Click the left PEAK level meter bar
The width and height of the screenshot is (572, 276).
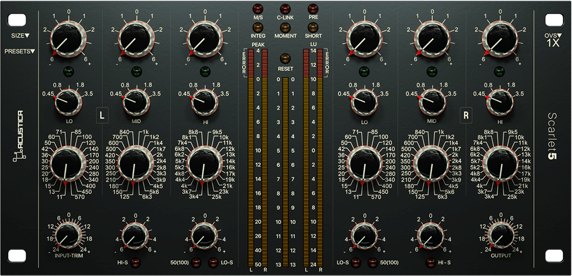tap(250, 158)
